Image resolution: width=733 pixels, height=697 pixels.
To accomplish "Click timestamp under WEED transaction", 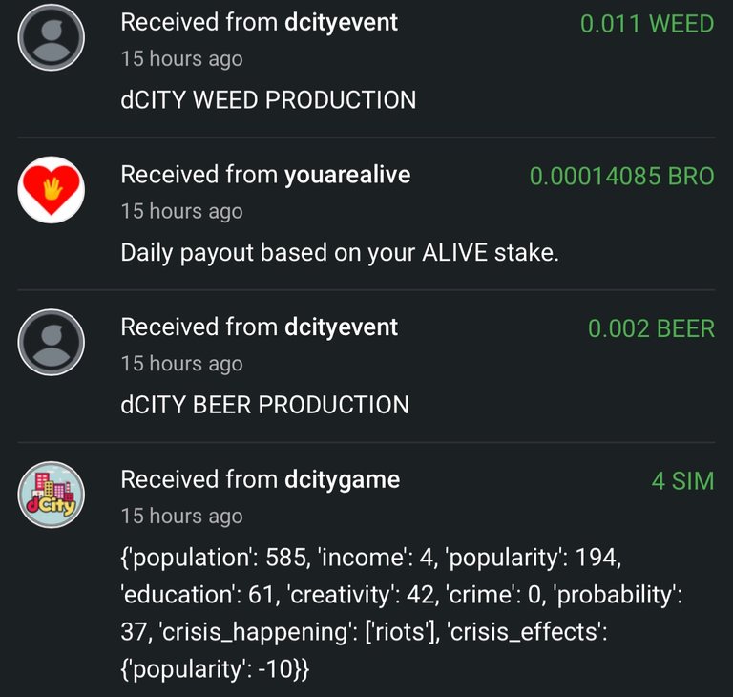I will (182, 59).
